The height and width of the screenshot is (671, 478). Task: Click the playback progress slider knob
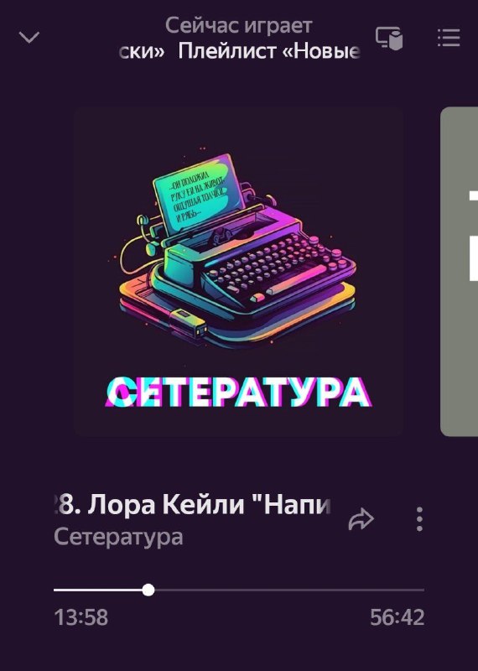point(148,590)
